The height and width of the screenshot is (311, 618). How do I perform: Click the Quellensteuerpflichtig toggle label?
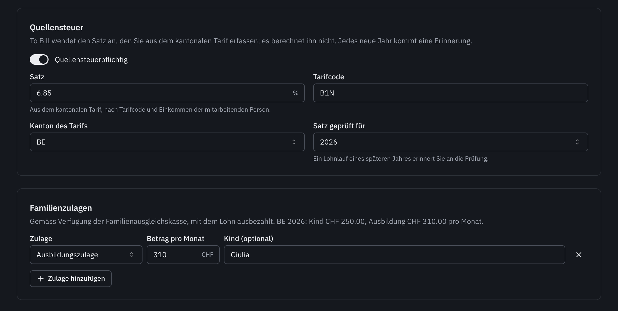91,59
